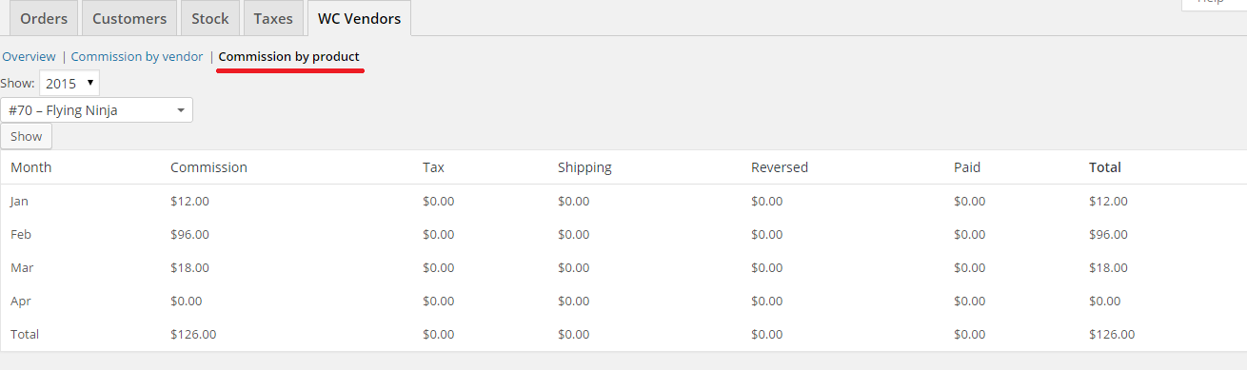Click the WC Vendors tab
Screen dimensions: 1247x370
(359, 18)
